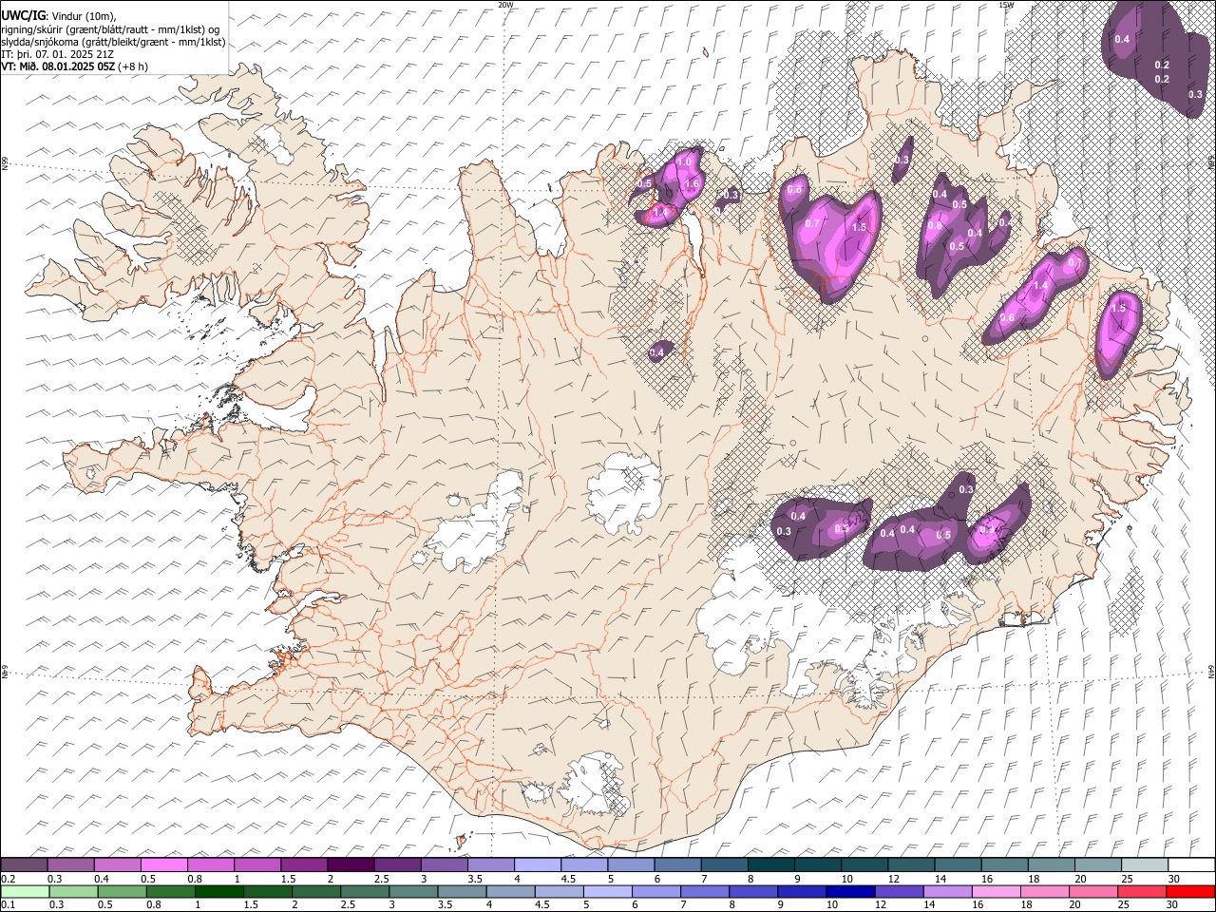
Task: Click the light pink 16 swatch in the lower legend
Action: point(997,891)
